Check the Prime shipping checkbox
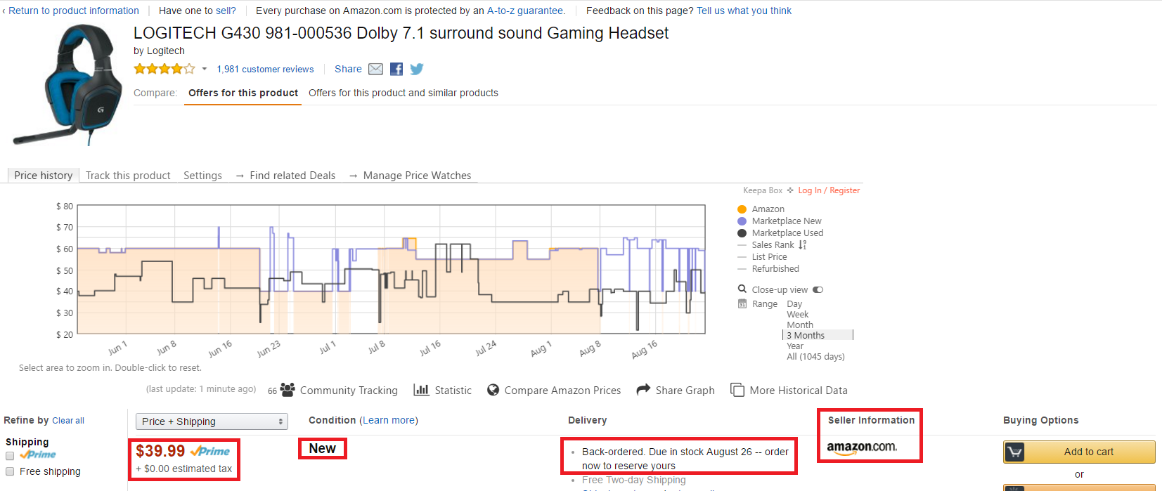Screen dimensions: 1162x491 [10, 455]
